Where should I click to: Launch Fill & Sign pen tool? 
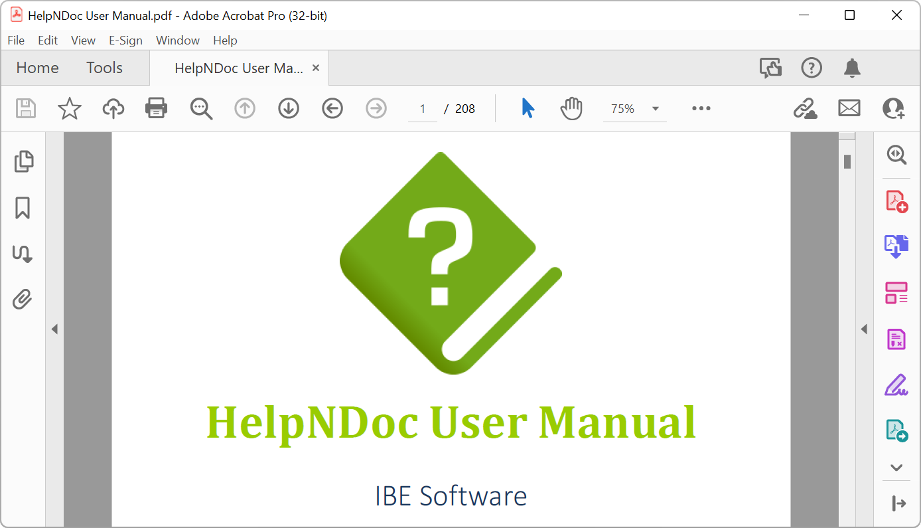tap(897, 385)
